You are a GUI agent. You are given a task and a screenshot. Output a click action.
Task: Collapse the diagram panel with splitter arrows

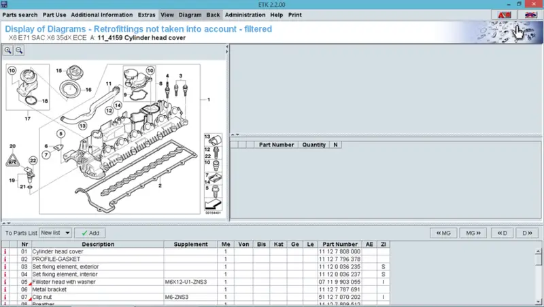tap(227, 49)
